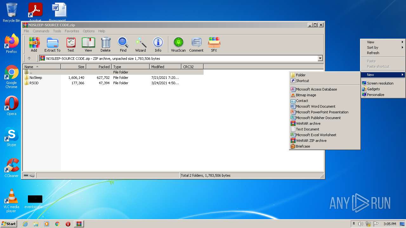This screenshot has width=406, height=228.
Task: Run the Test archive tool
Action: click(71, 44)
